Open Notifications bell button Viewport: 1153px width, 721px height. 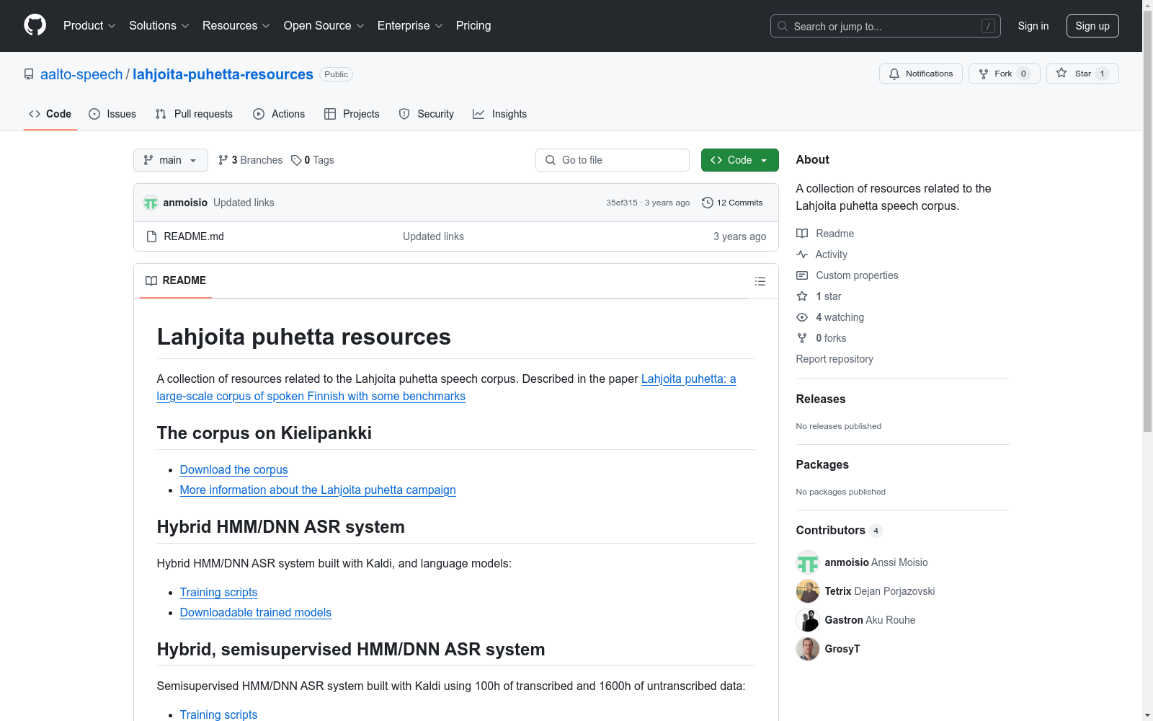click(920, 74)
